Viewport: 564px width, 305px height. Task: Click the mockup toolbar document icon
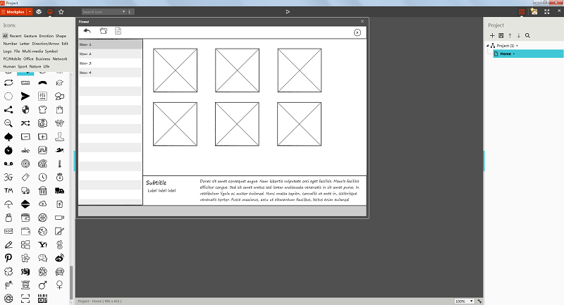(118, 31)
